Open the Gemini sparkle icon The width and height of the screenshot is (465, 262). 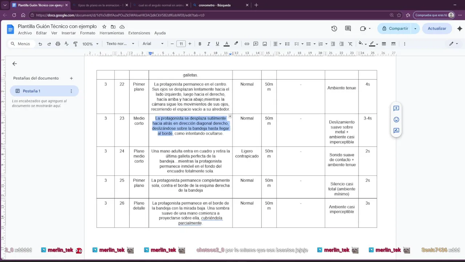pyautogui.click(x=460, y=28)
